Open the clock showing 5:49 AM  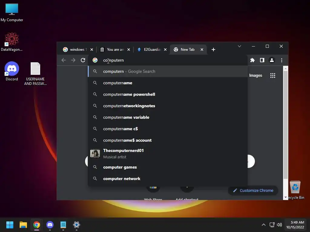coord(295,225)
